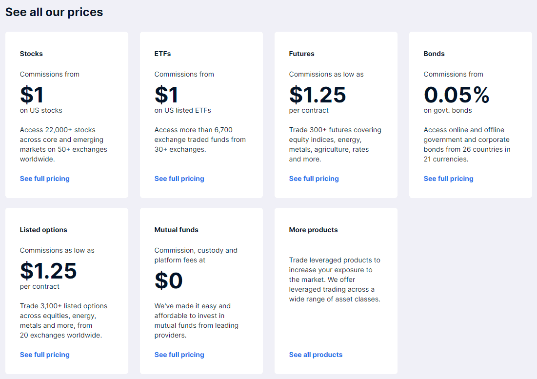537x379 pixels.
Task: Click 'Commissions from' in the Stocks card
Action: 50,74
